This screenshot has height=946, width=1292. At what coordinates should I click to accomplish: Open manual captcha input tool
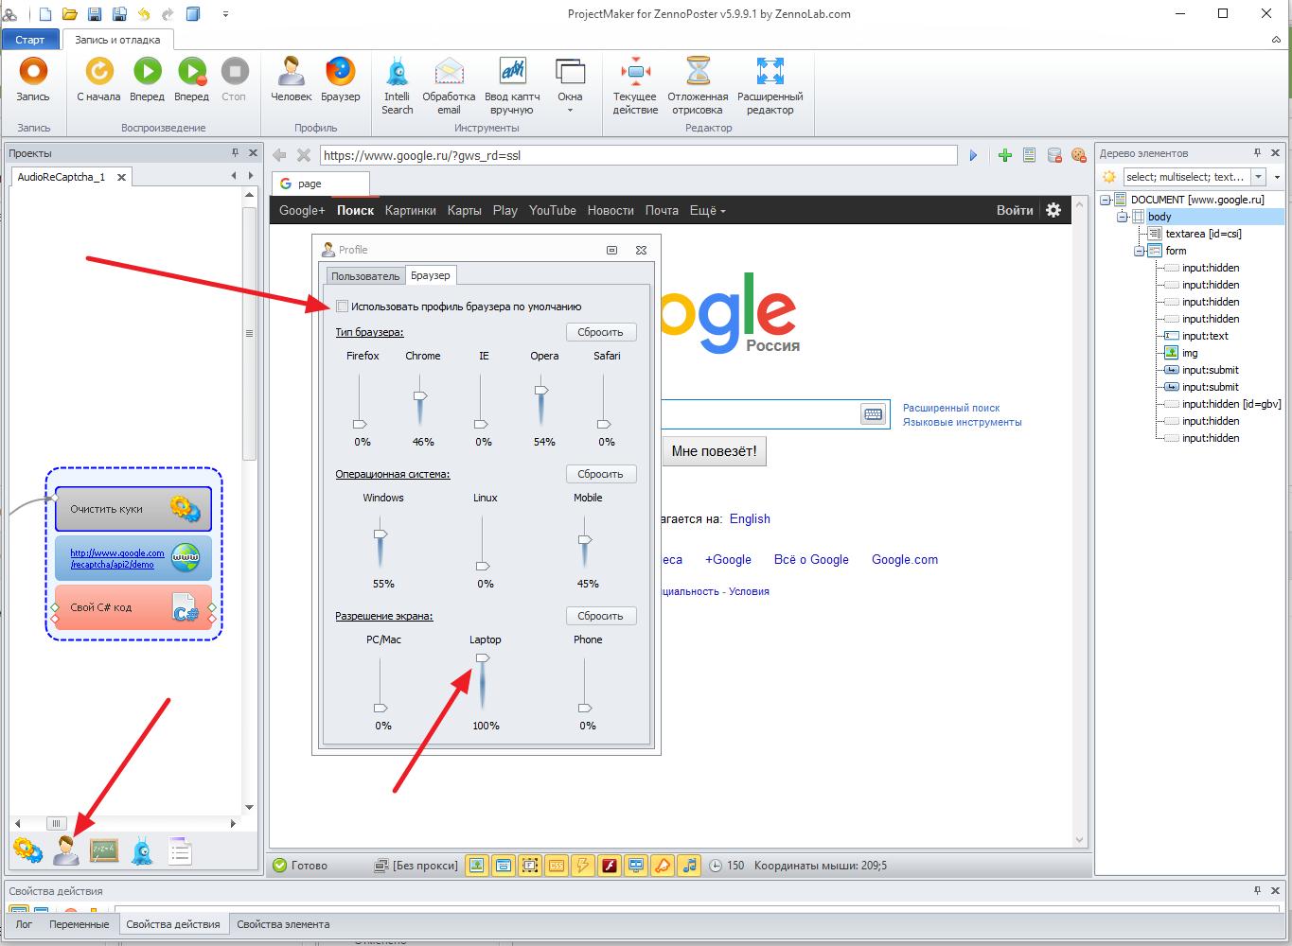512,73
